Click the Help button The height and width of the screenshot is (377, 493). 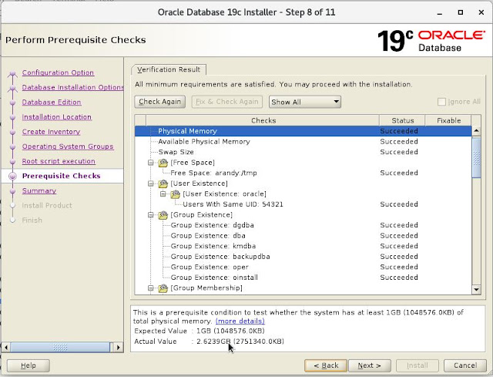click(29, 365)
